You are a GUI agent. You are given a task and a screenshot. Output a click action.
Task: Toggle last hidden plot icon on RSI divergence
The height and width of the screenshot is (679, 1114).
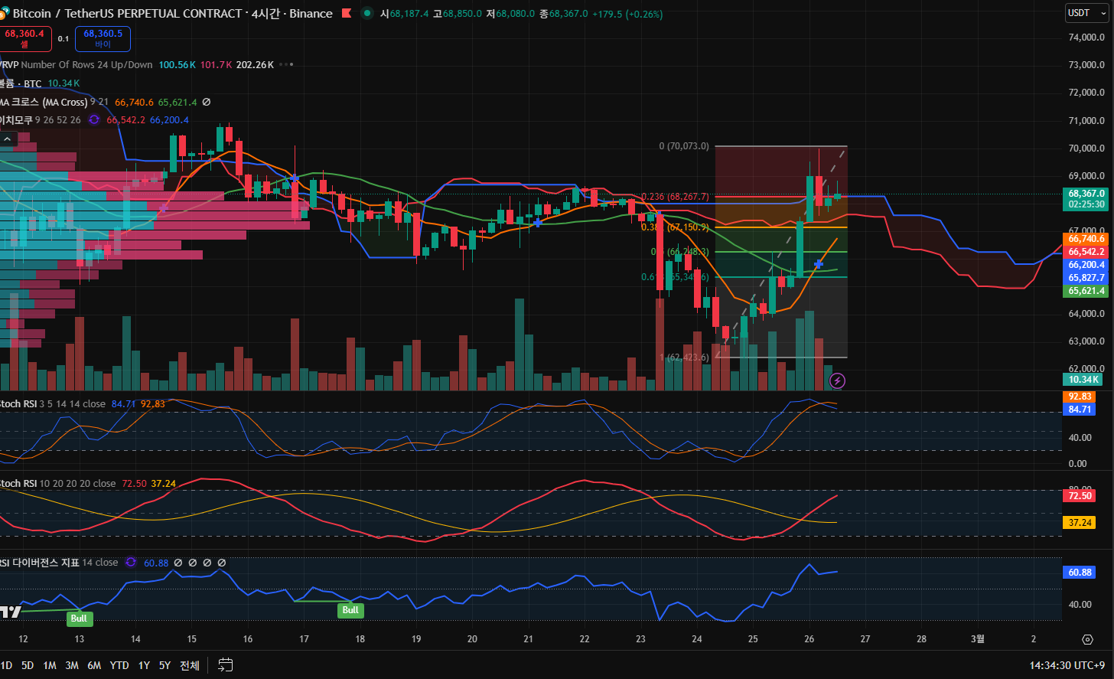222,563
